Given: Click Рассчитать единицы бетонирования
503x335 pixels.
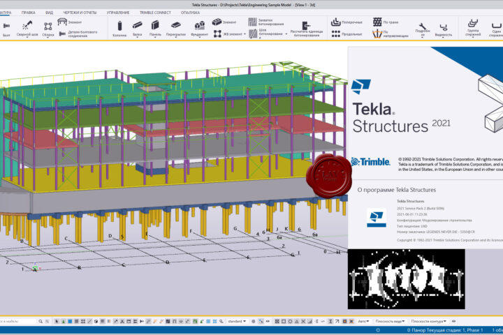Looking at the screenshot, I should tap(307, 28).
